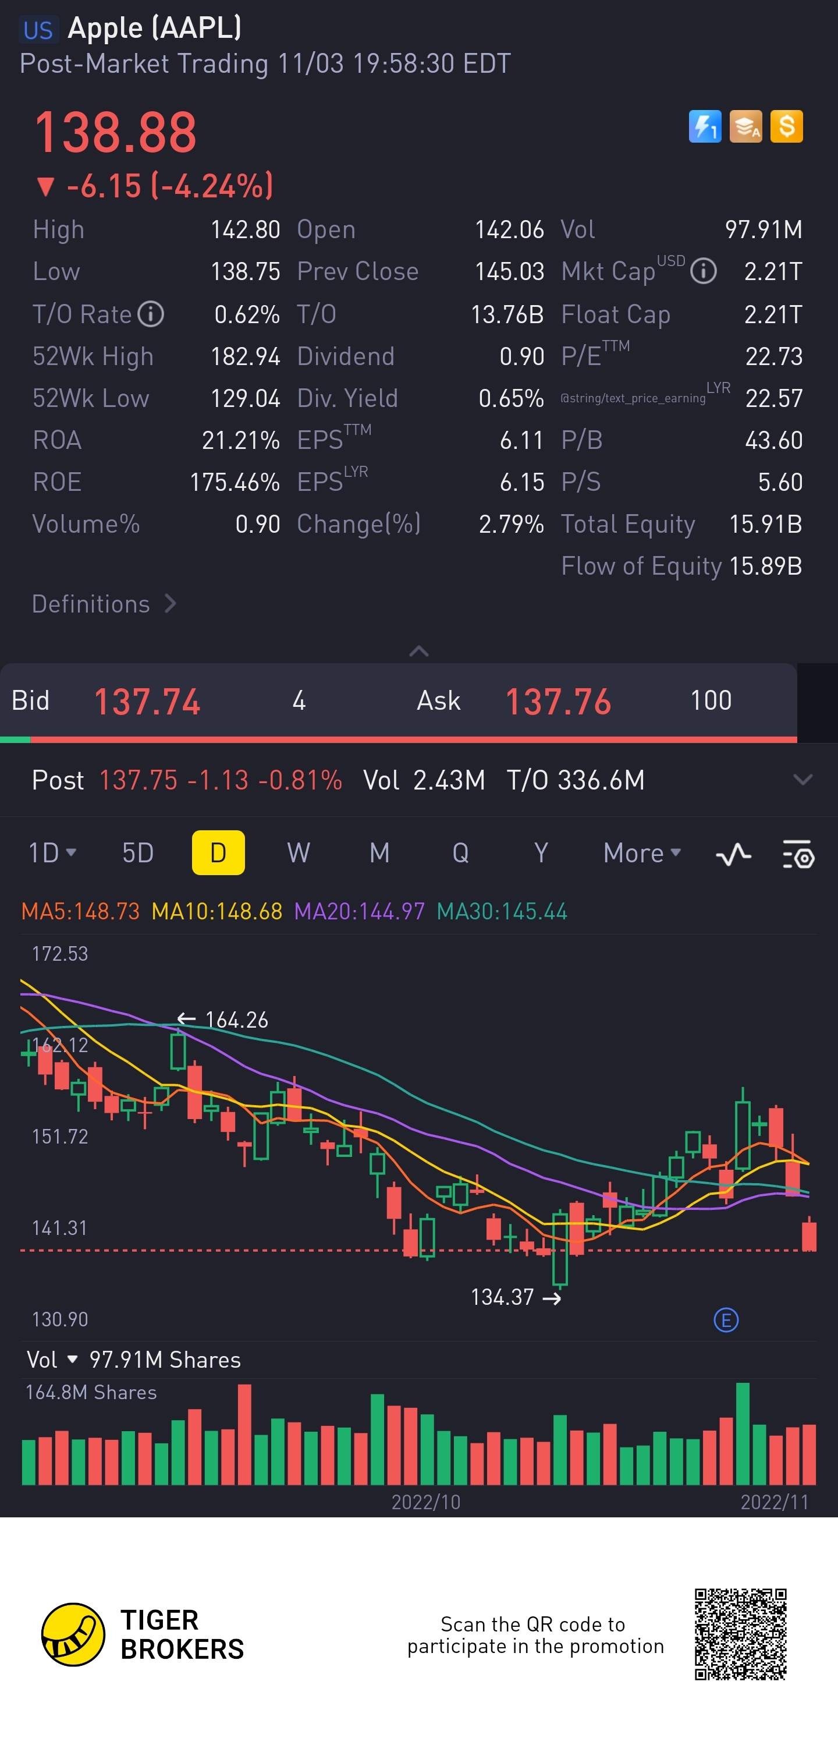Tap the P/E TTM value 22.73
This screenshot has height=1752, width=838.
point(774,356)
